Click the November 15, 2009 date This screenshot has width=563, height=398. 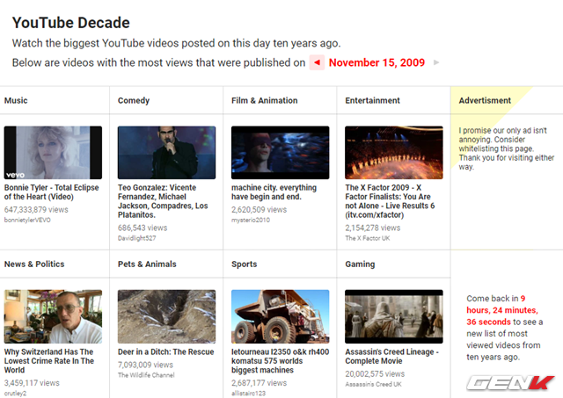pos(377,62)
